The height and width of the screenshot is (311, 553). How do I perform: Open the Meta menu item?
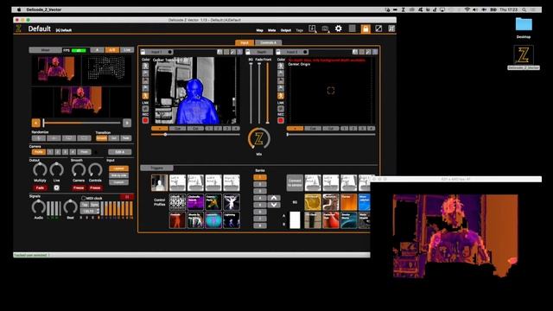271,30
